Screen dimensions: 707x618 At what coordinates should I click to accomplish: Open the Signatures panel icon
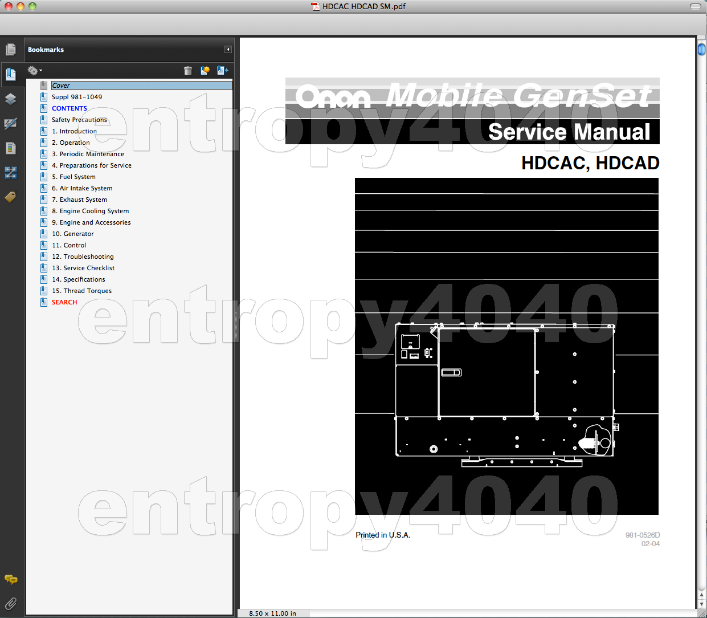point(10,123)
